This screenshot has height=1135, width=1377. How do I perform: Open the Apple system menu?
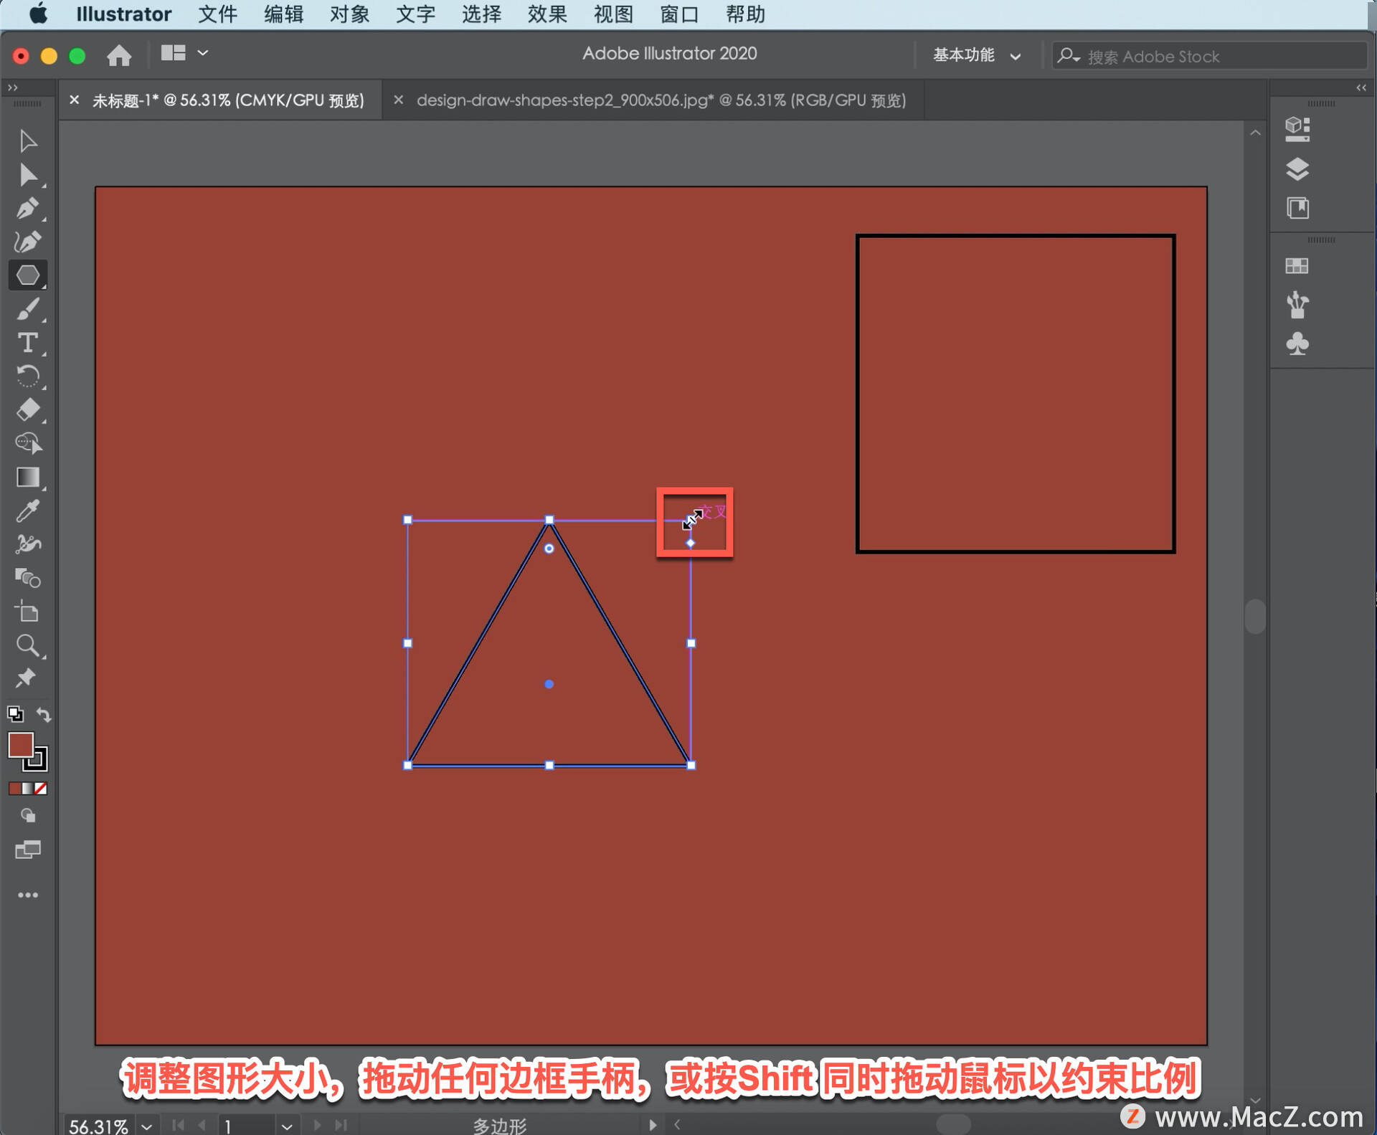click(x=38, y=14)
